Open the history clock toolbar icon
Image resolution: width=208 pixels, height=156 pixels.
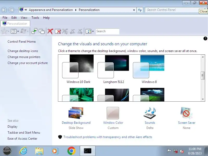click(x=14, y=31)
